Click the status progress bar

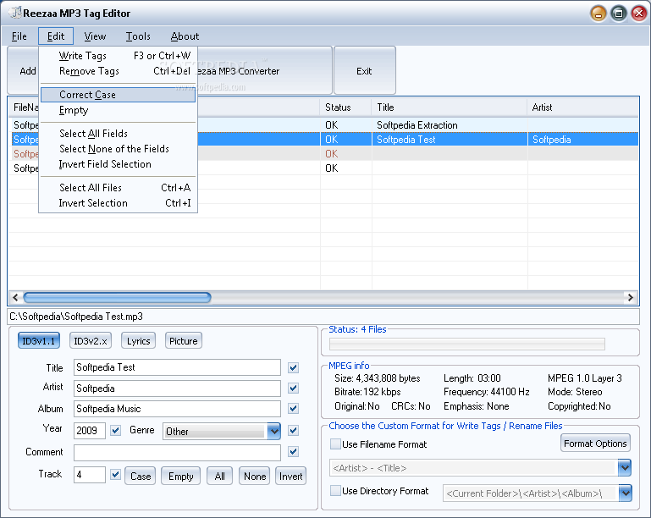[x=467, y=344]
